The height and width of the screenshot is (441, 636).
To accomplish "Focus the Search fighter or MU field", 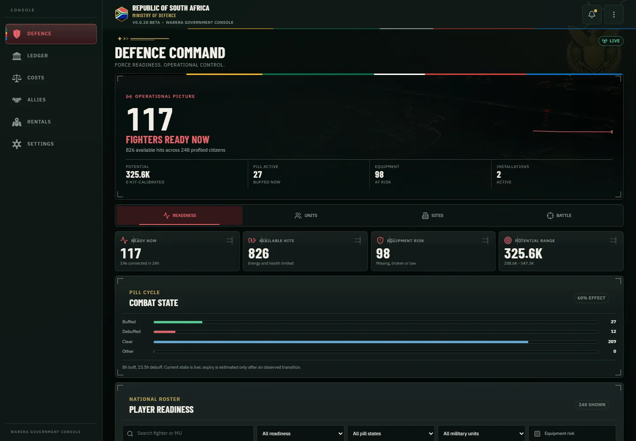I will (188, 434).
